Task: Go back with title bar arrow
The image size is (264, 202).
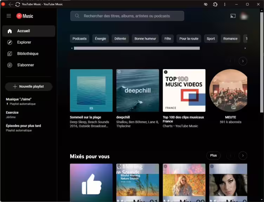Action: [x=11, y=4]
